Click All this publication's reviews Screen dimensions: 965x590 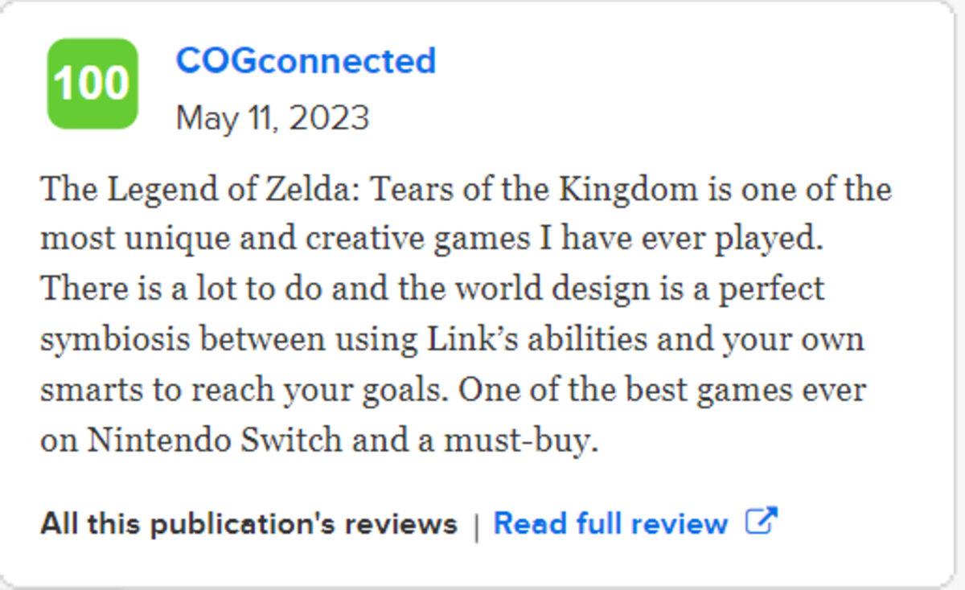pos(248,524)
